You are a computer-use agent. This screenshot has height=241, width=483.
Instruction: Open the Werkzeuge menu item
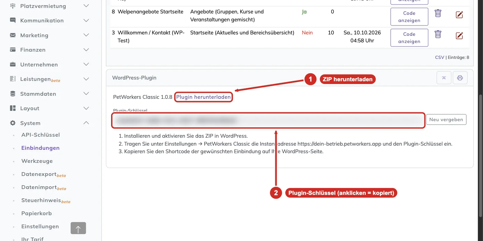tap(37, 161)
